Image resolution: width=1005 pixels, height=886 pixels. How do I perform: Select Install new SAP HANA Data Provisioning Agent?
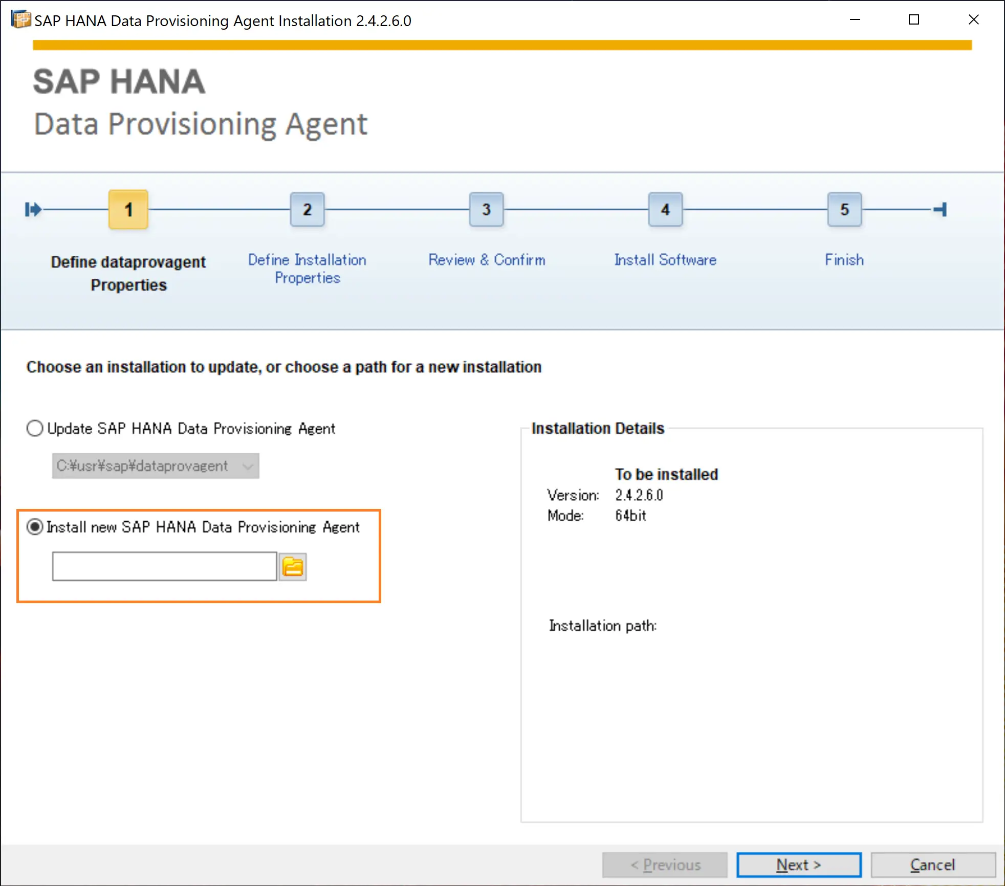[x=35, y=527]
